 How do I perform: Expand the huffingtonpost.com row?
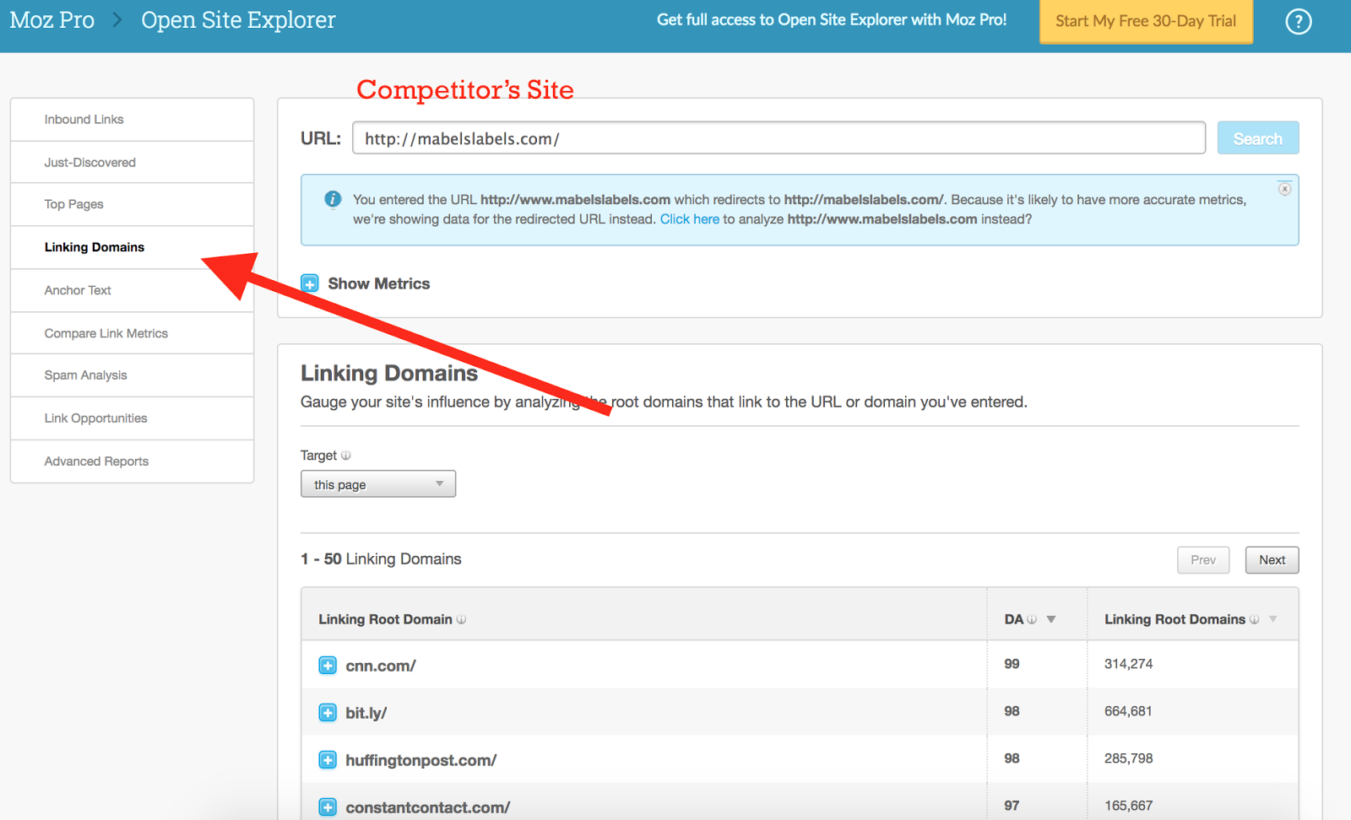point(328,760)
